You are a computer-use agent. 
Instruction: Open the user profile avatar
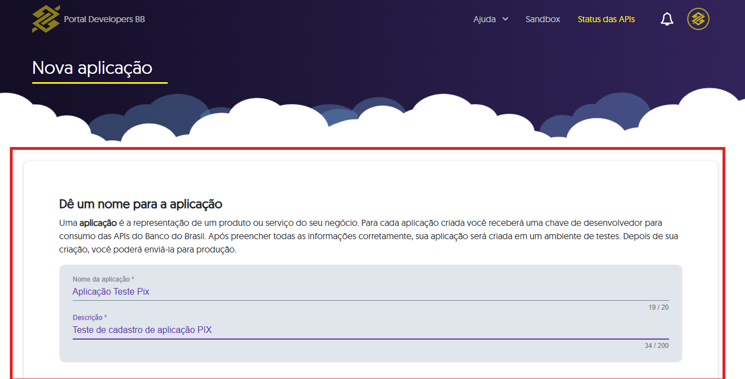[698, 19]
